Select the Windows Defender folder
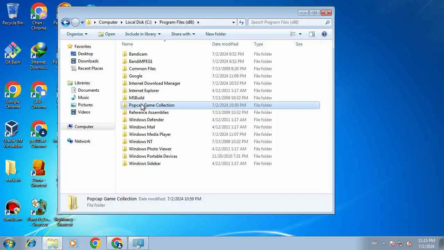This screenshot has width=444, height=250. (x=146, y=120)
